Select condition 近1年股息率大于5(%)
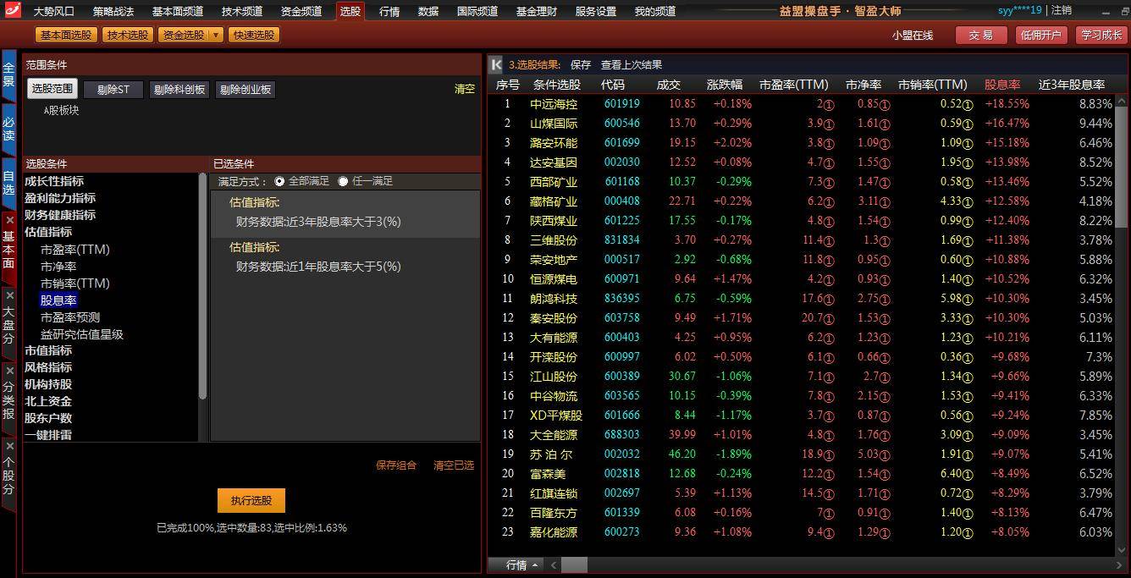The image size is (1131, 578). 318,267
